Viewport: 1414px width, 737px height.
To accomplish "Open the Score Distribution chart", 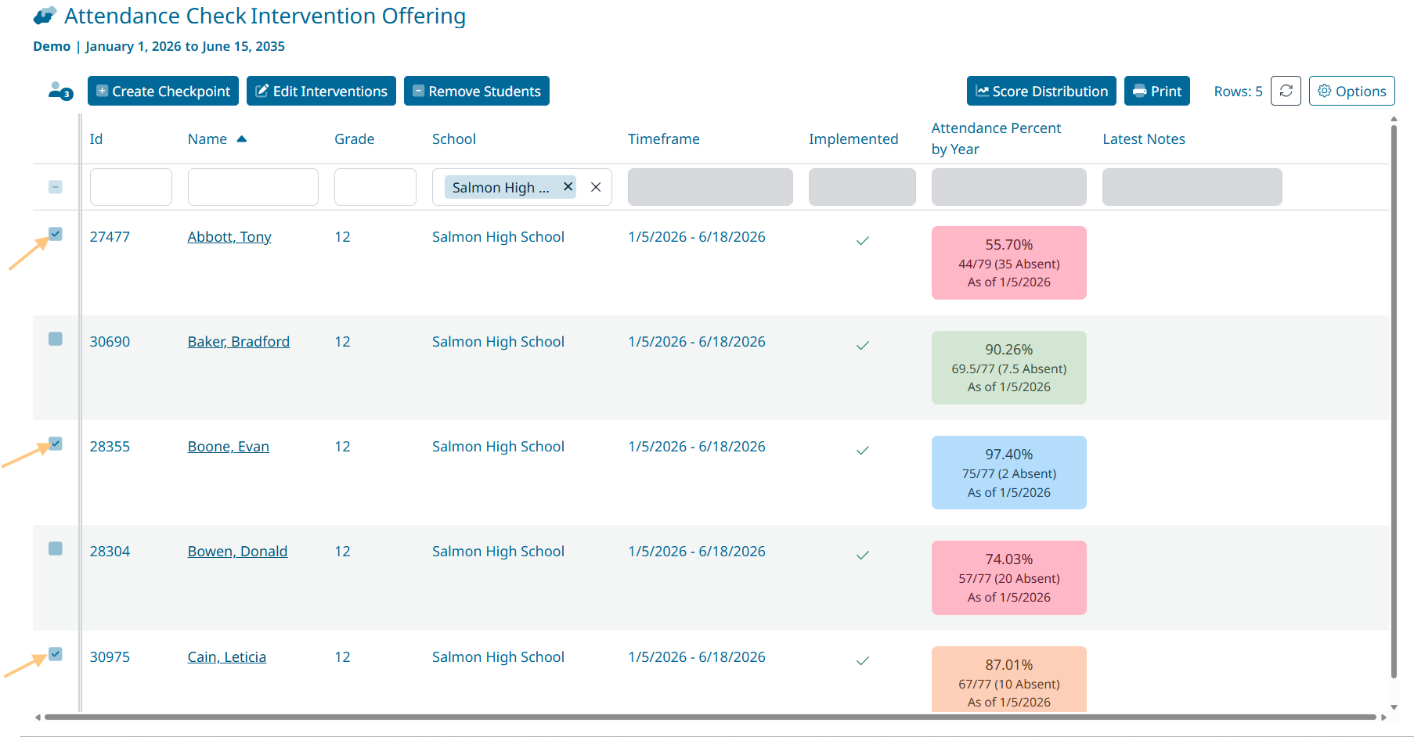I will tap(1041, 91).
